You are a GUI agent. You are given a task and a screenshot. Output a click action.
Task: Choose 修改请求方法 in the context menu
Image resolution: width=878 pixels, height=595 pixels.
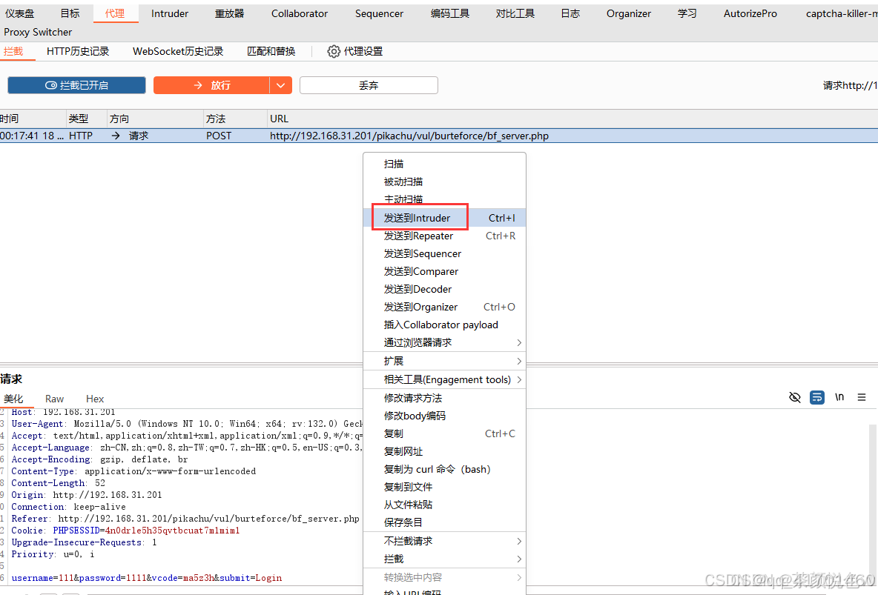[x=445, y=398]
